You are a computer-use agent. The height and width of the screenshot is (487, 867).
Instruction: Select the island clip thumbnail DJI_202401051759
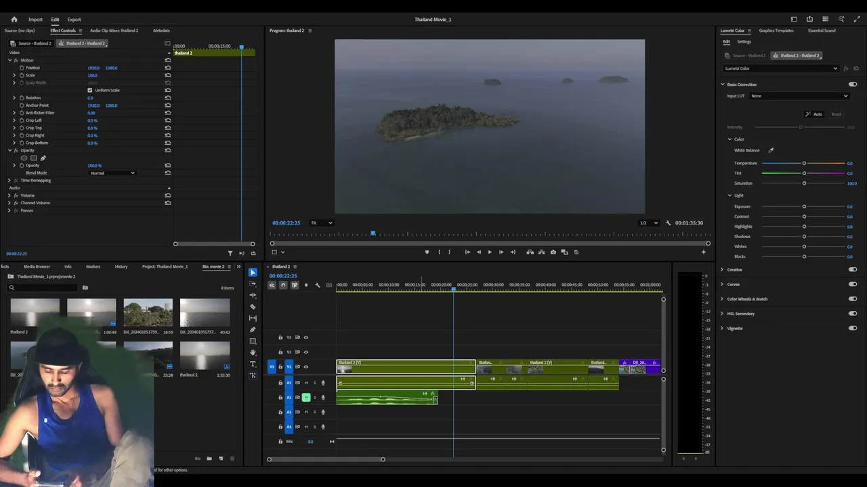(x=148, y=312)
